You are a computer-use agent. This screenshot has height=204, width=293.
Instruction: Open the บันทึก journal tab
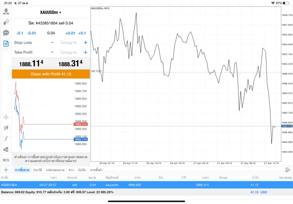coord(82,170)
